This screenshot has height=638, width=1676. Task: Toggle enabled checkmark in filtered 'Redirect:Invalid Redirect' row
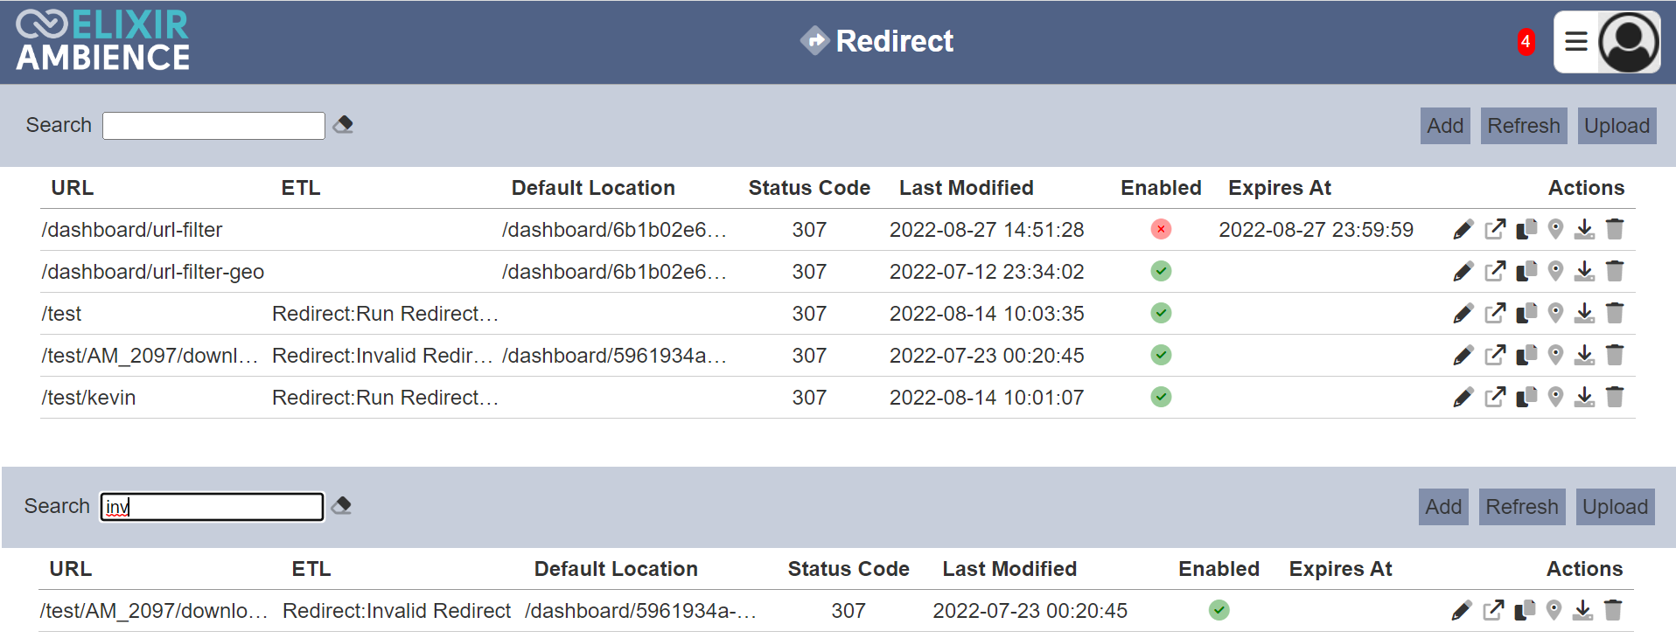tap(1219, 611)
